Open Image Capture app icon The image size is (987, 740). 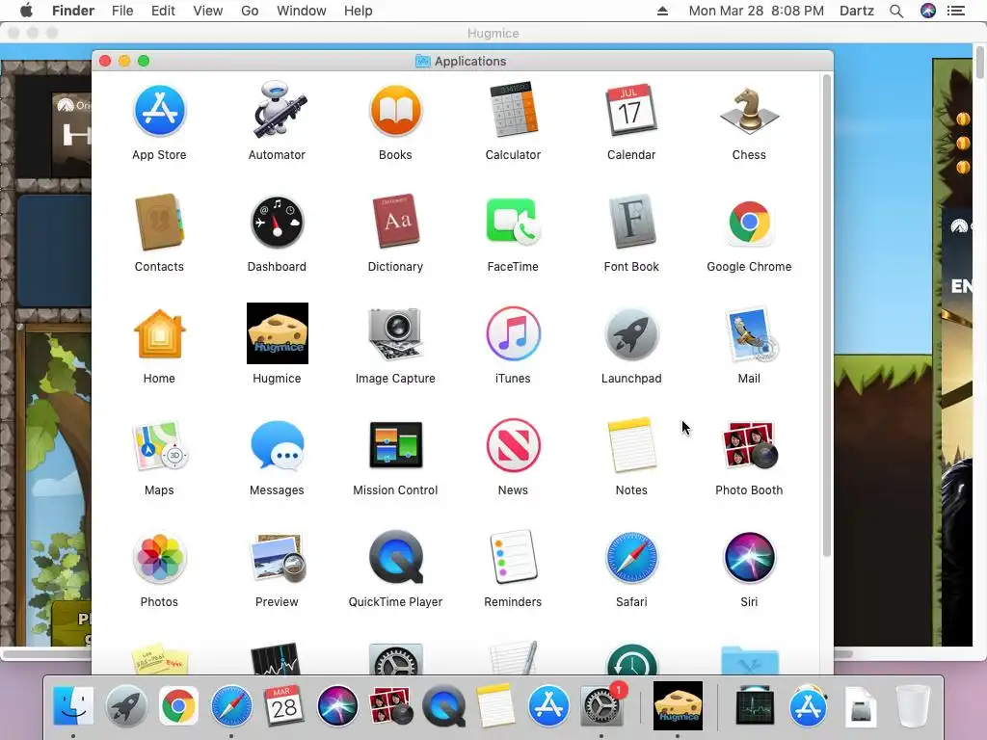pyautogui.click(x=395, y=334)
